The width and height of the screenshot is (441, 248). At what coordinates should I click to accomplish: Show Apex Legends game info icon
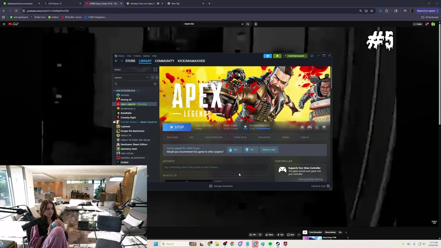[317, 127]
